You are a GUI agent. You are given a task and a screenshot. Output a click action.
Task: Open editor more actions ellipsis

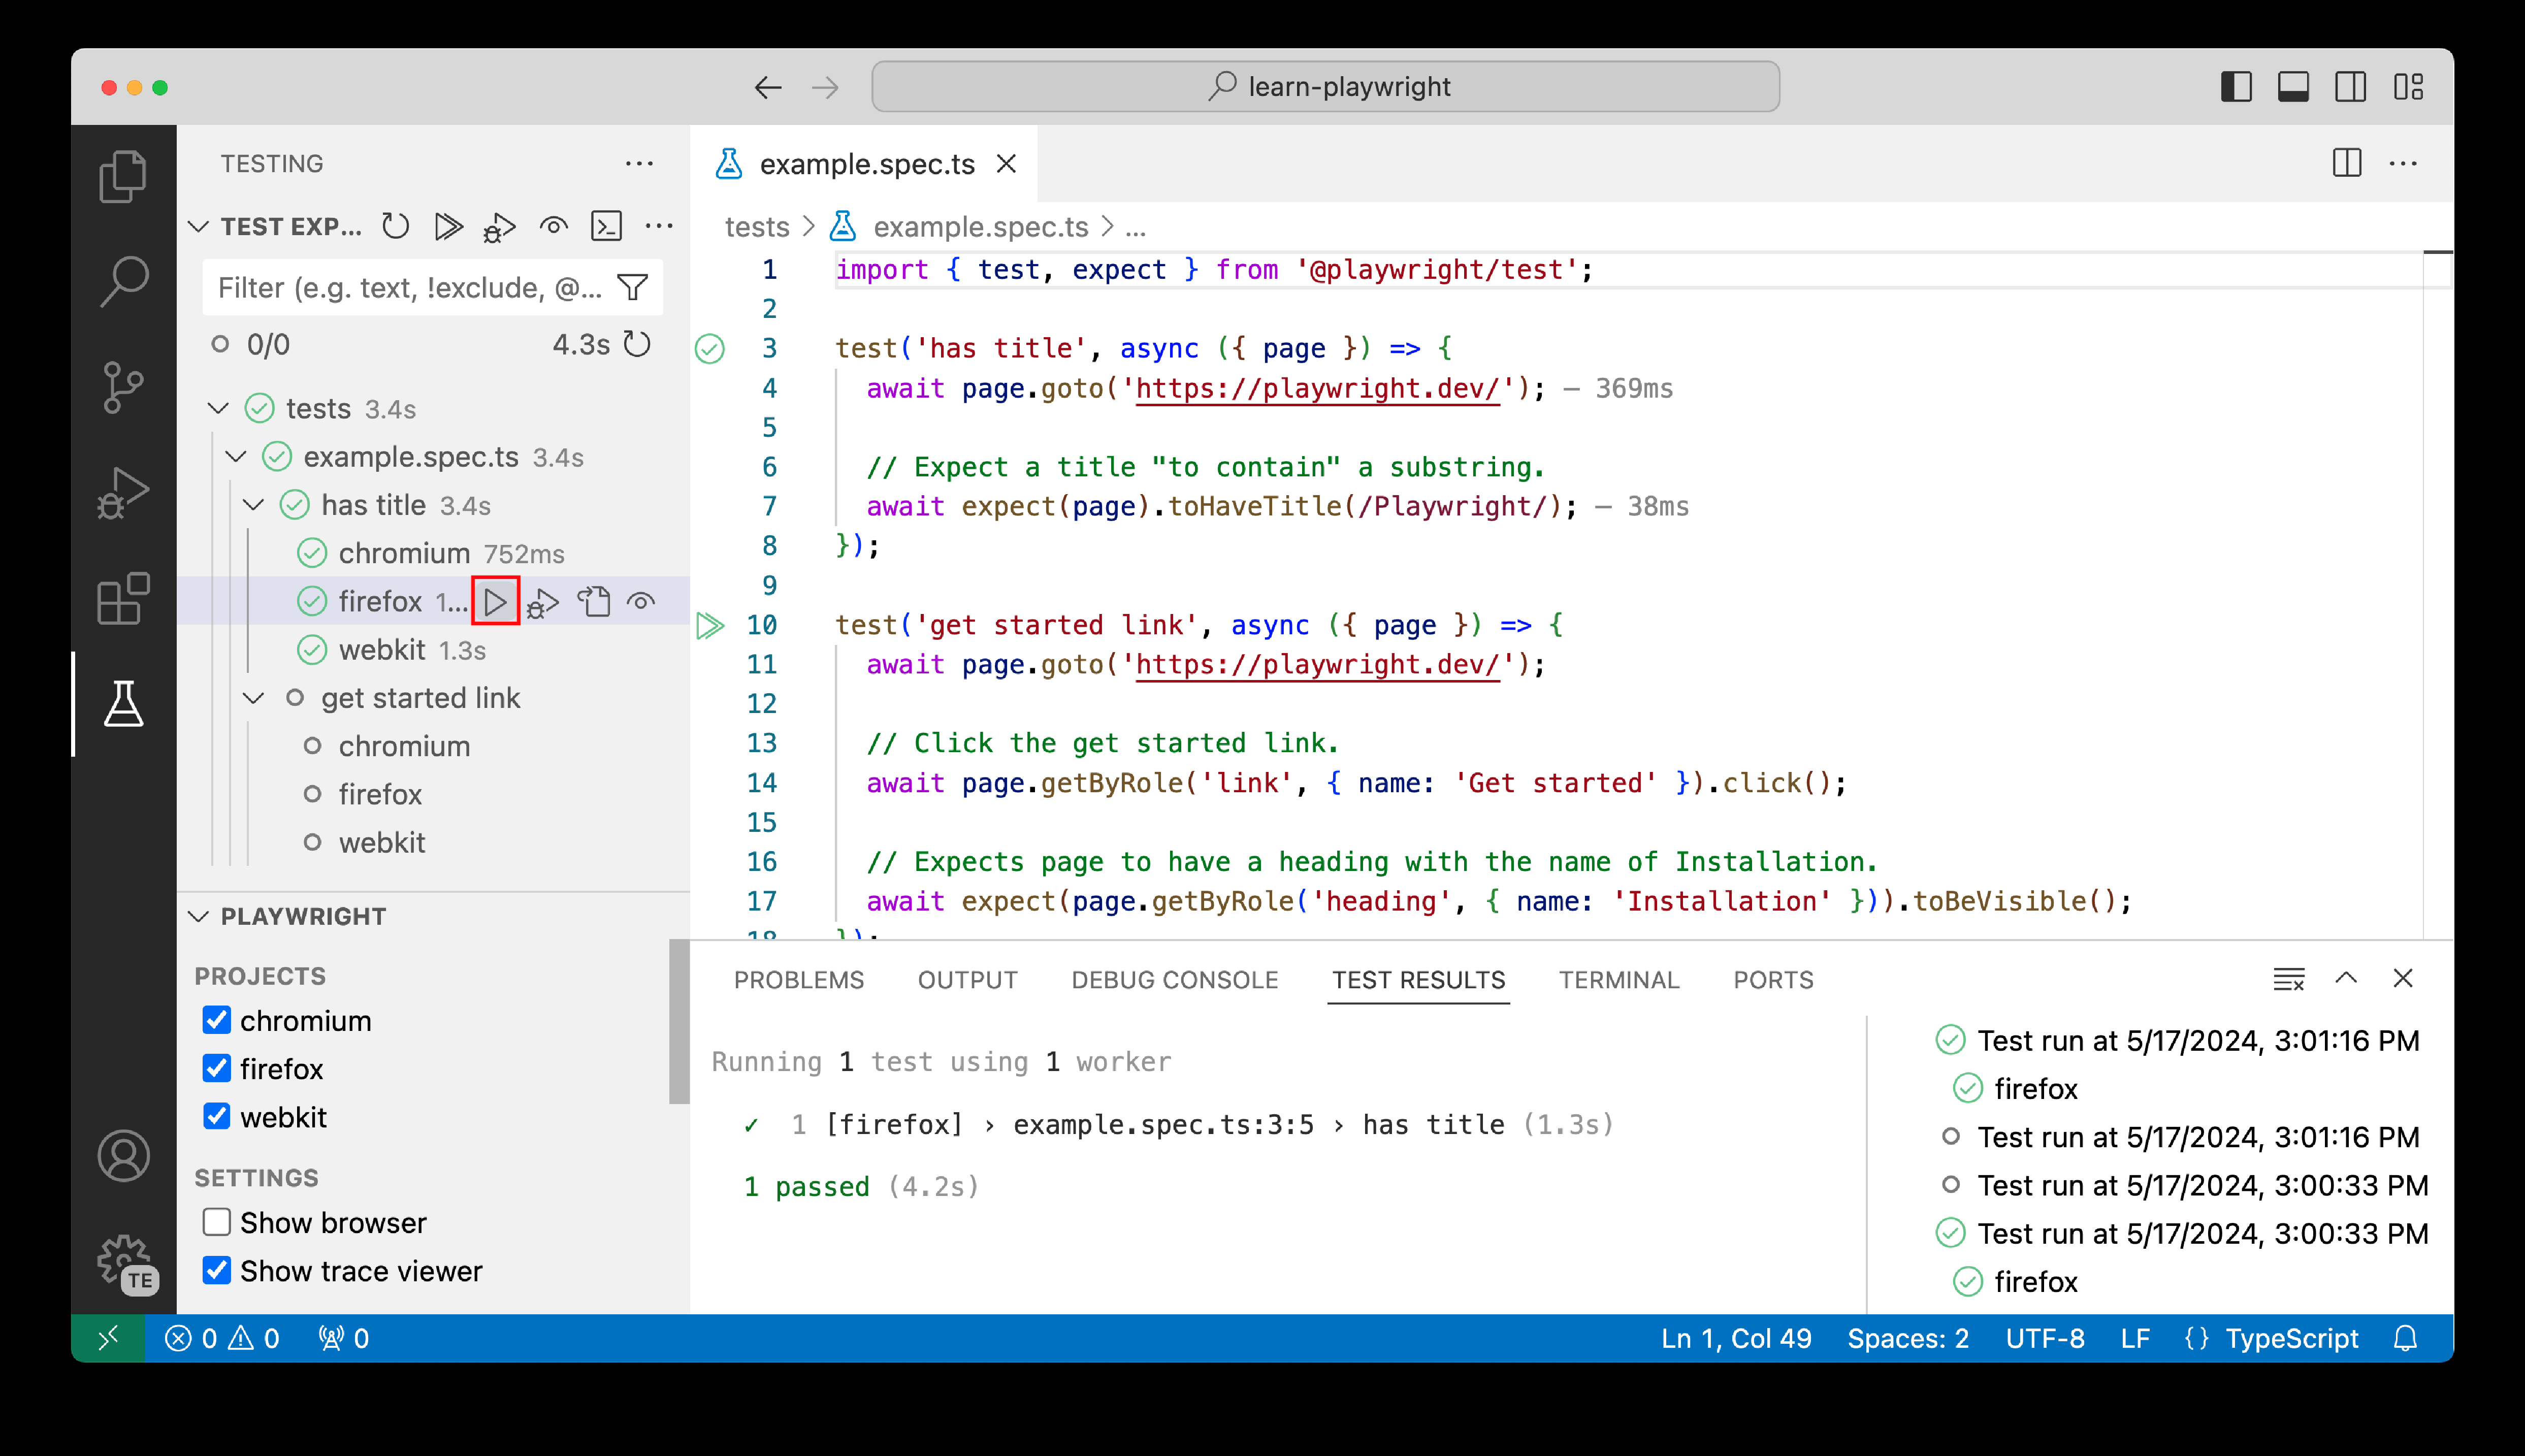coord(2403,163)
